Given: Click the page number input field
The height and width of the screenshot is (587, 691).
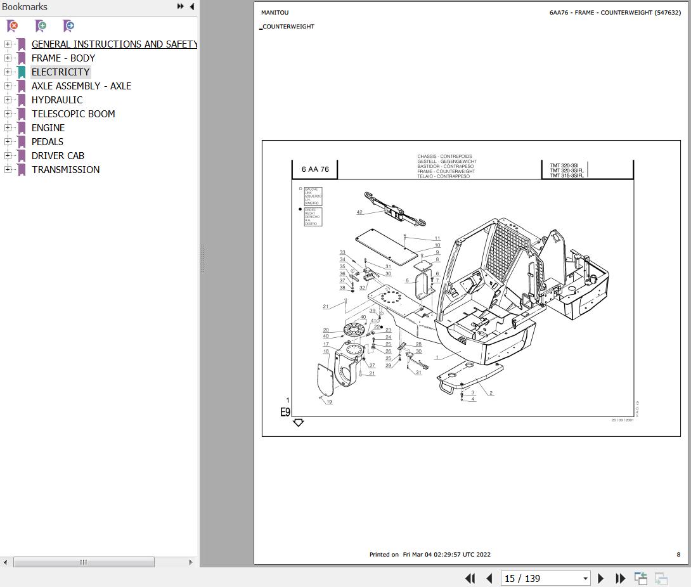Looking at the screenshot, I should click(x=541, y=579).
